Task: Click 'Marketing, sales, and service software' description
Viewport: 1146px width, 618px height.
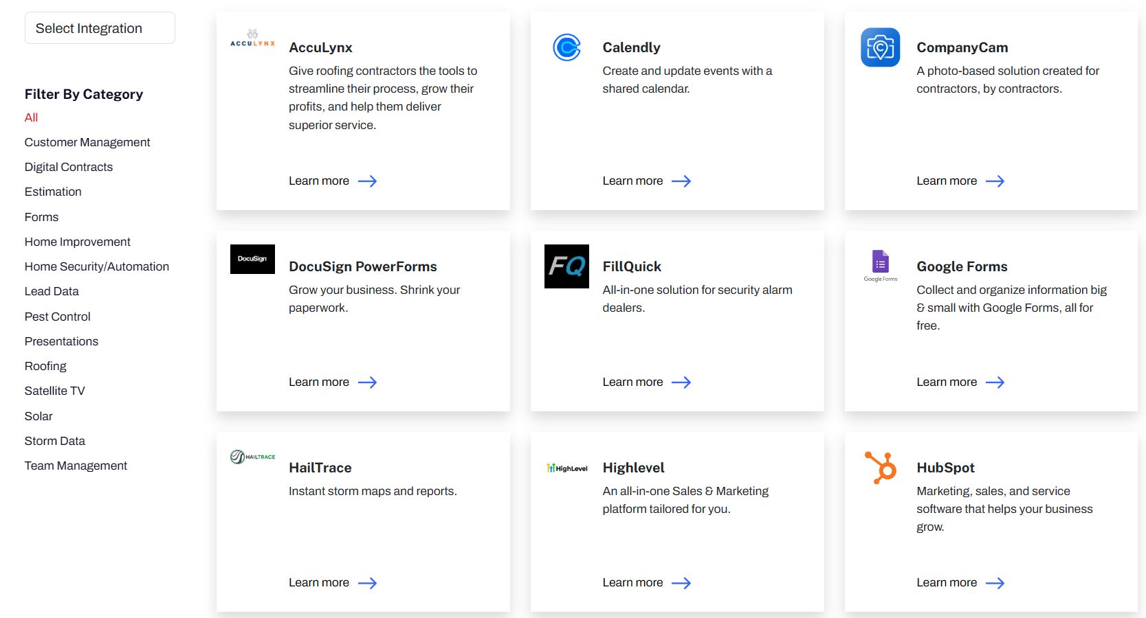Action: coord(1004,509)
